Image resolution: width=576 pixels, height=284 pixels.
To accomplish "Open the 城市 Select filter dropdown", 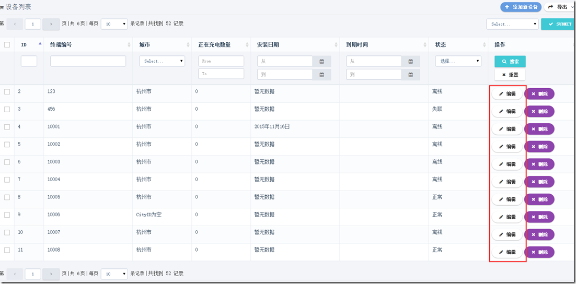I will tap(162, 61).
